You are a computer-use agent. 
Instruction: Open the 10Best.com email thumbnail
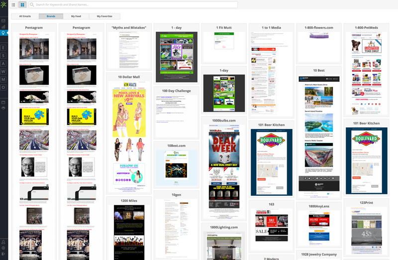coord(177,168)
